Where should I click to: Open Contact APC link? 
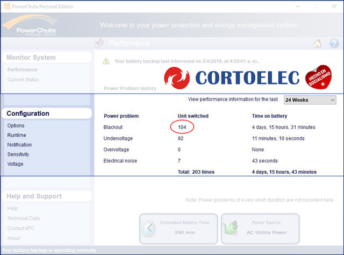[21, 228]
